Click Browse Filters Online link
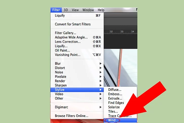The height and width of the screenshot is (123, 184). click(x=72, y=116)
